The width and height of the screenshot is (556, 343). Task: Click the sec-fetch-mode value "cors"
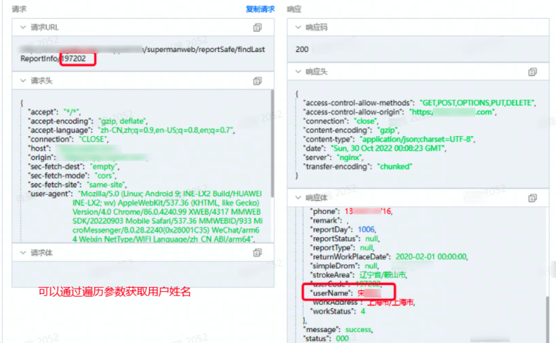(105, 176)
